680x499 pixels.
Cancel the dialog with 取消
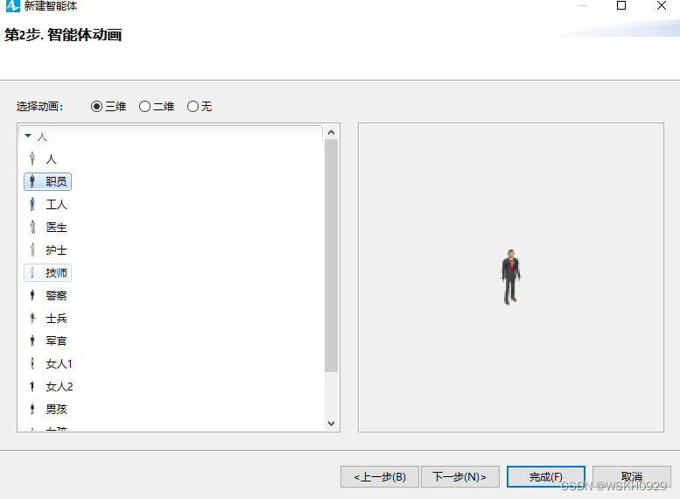(632, 477)
